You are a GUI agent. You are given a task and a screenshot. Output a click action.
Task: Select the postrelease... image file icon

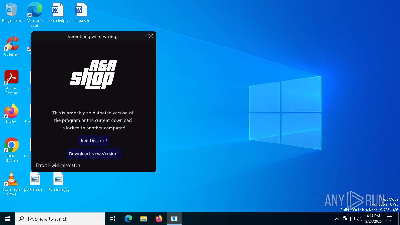click(35, 182)
